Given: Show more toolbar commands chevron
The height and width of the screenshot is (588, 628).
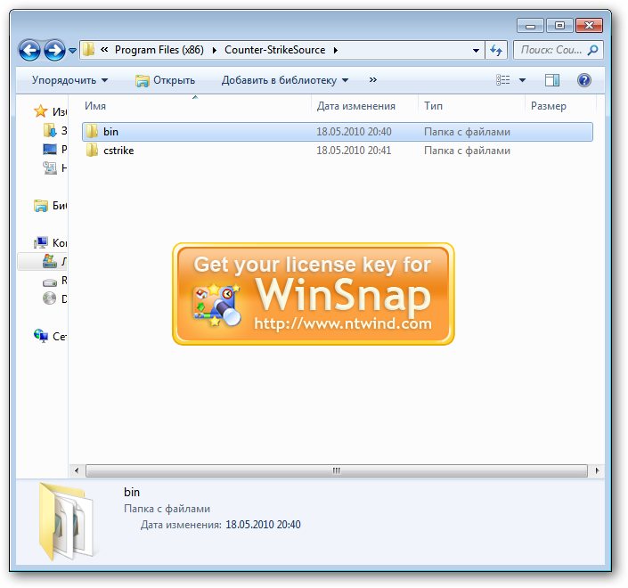Looking at the screenshot, I should [373, 80].
